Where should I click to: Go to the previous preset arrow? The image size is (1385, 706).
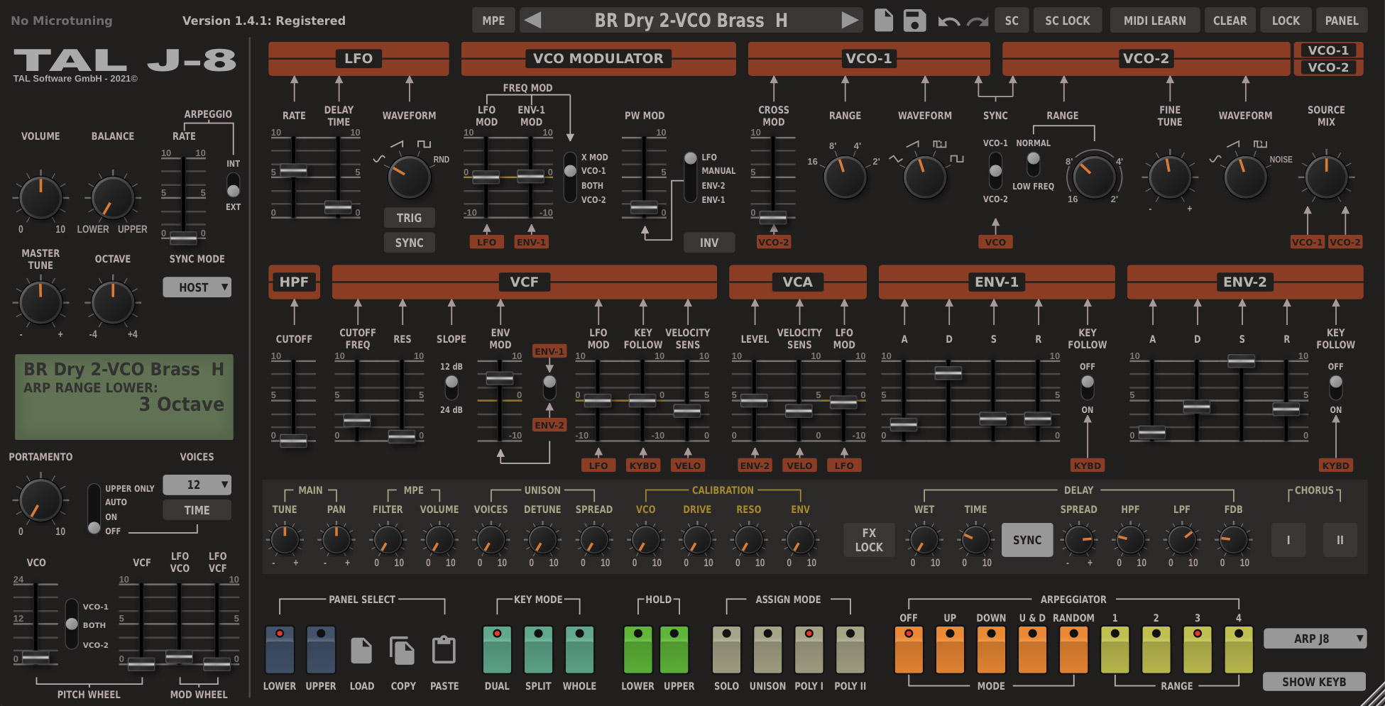[x=532, y=21]
